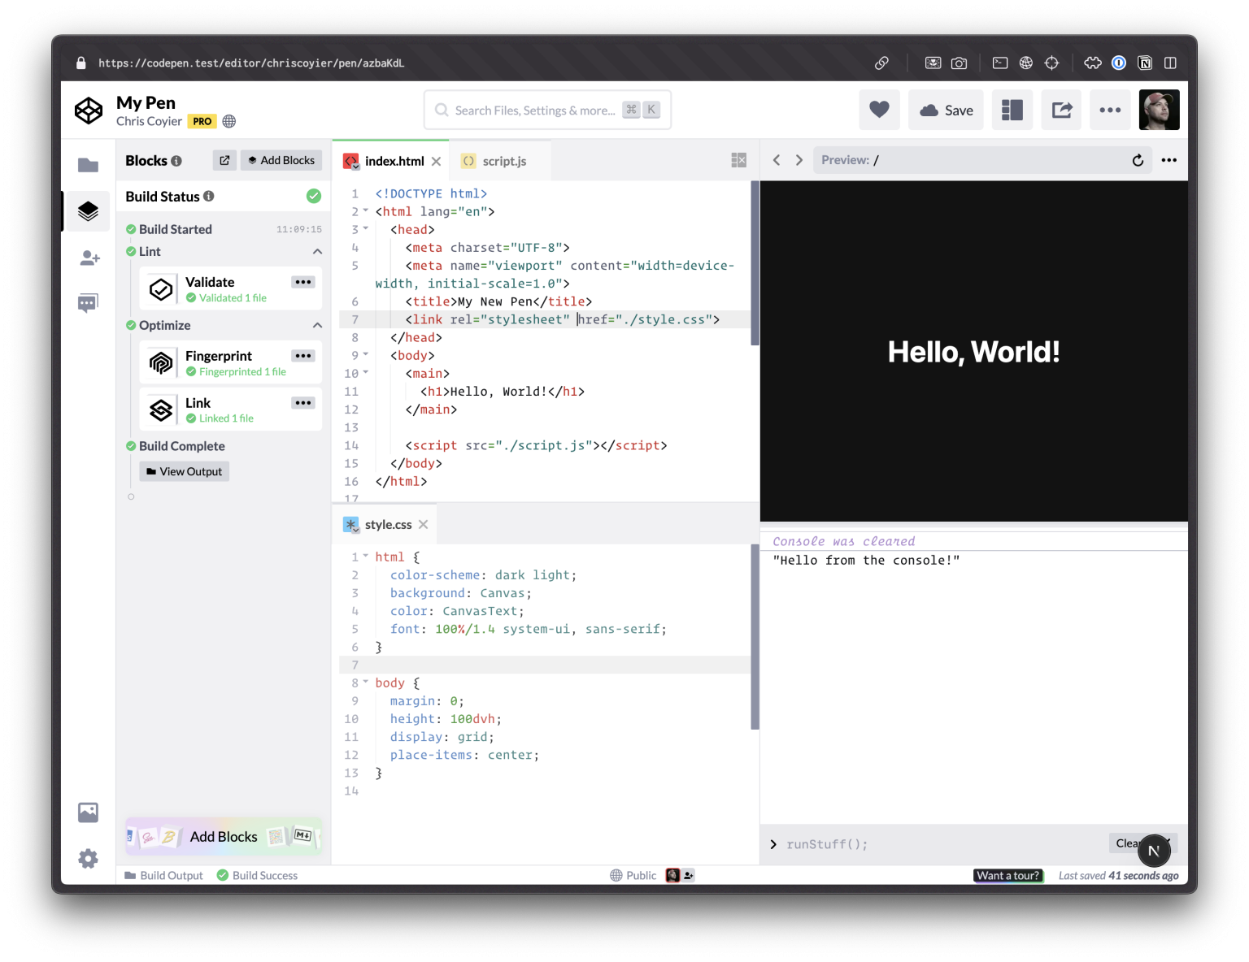Copy link icon in browser address bar
Viewport: 1249px width, 962px height.
click(x=881, y=63)
